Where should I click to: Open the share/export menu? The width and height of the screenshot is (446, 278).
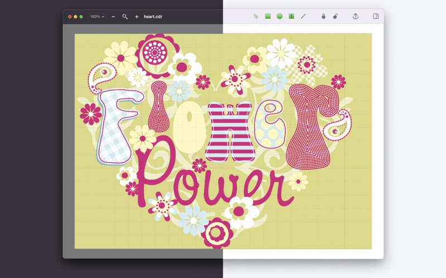click(356, 16)
